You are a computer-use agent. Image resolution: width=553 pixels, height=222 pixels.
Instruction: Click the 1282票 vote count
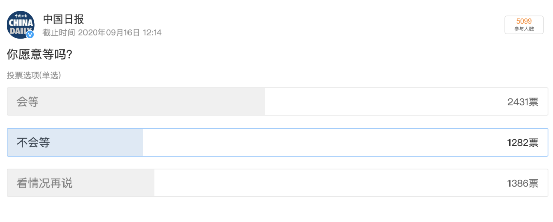pyautogui.click(x=522, y=143)
